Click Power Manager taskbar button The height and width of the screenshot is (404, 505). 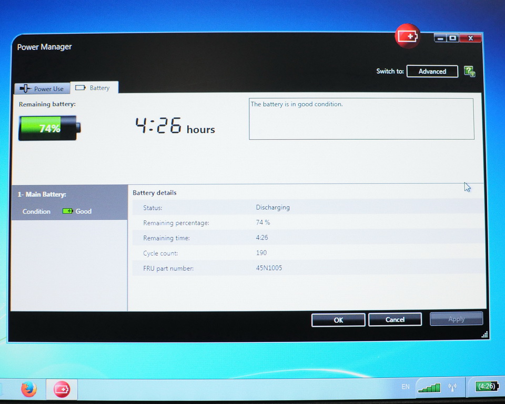click(x=62, y=389)
